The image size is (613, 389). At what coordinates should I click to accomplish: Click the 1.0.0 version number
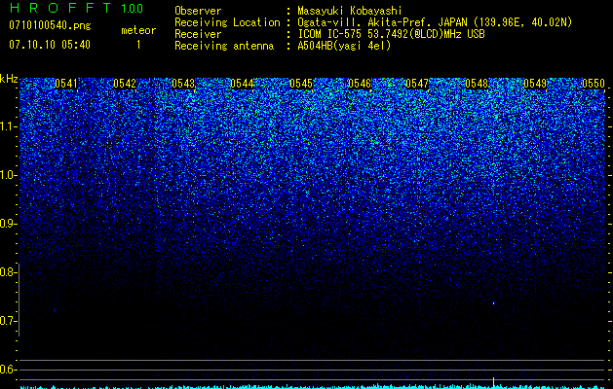click(133, 8)
